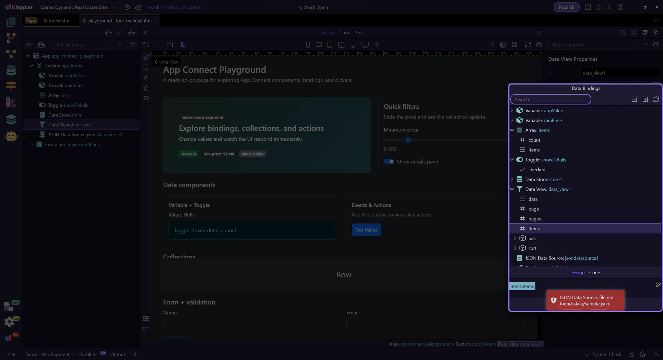Toggle dark mode moon icon
The image size is (663, 360).
(x=183, y=45)
